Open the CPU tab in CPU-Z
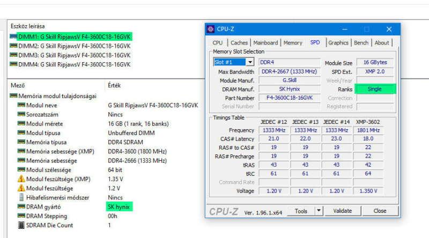Screen dimensions: 429x238 click(x=218, y=43)
